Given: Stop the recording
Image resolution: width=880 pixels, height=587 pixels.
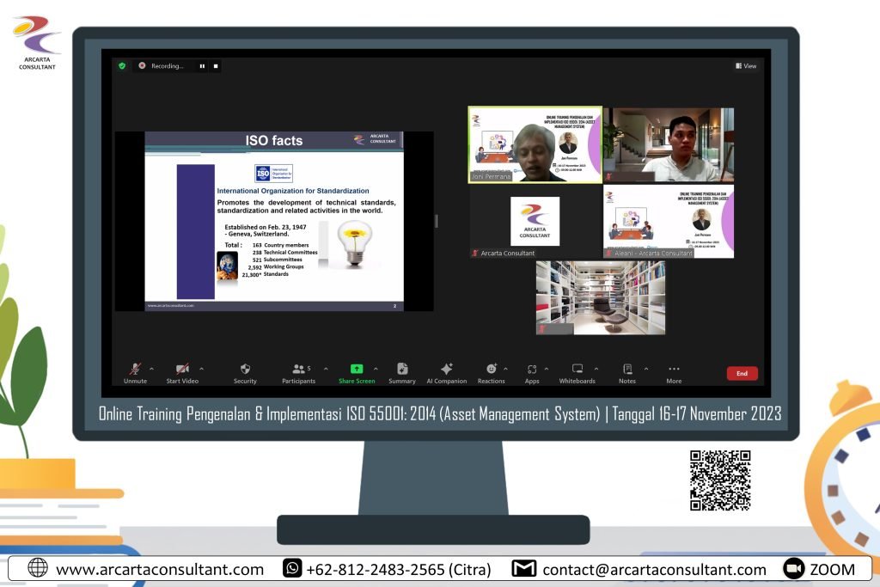Looking at the screenshot, I should tap(216, 65).
